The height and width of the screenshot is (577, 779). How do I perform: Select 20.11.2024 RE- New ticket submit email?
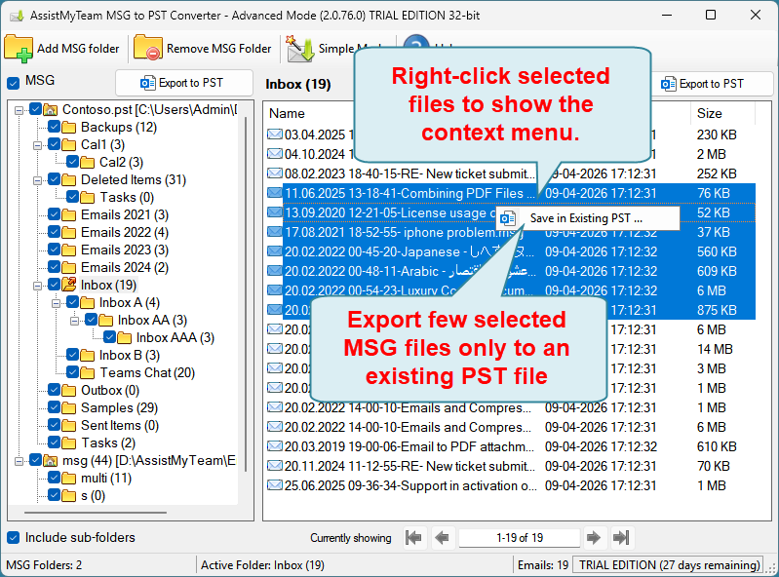(409, 466)
